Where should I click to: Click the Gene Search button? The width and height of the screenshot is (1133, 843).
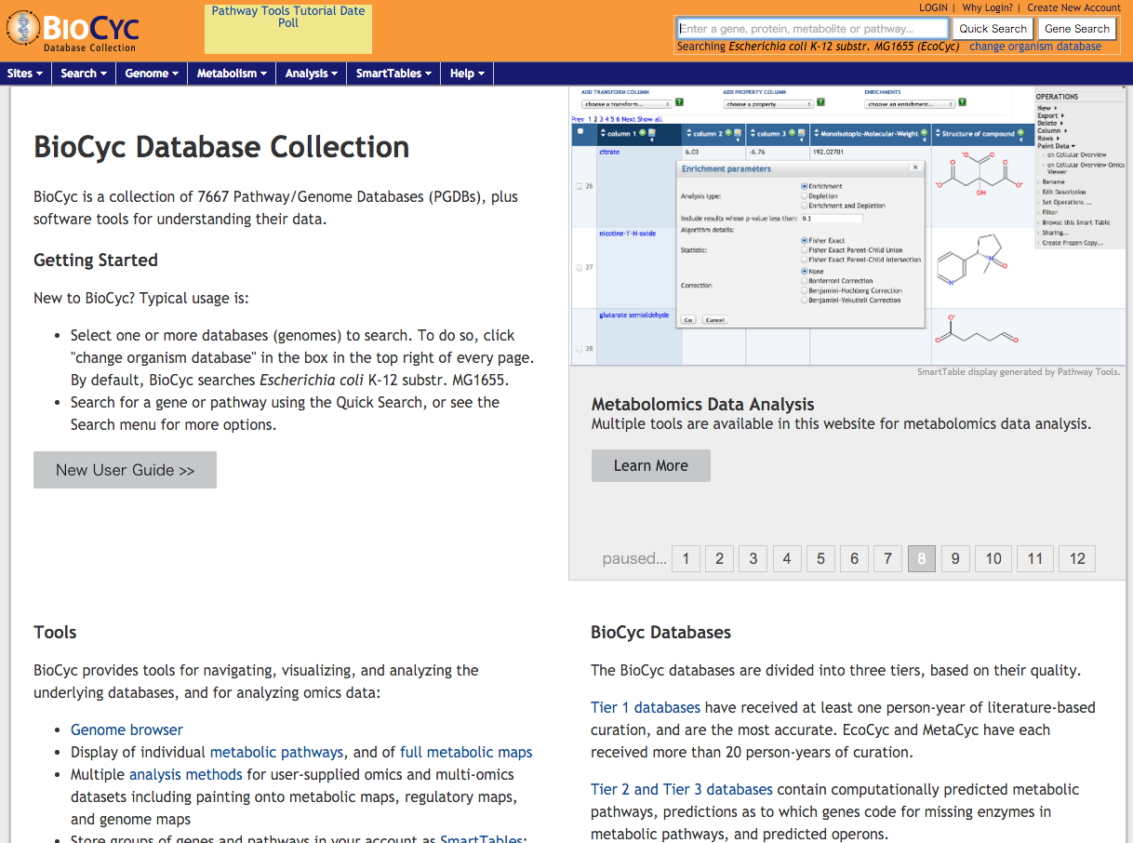1077,29
